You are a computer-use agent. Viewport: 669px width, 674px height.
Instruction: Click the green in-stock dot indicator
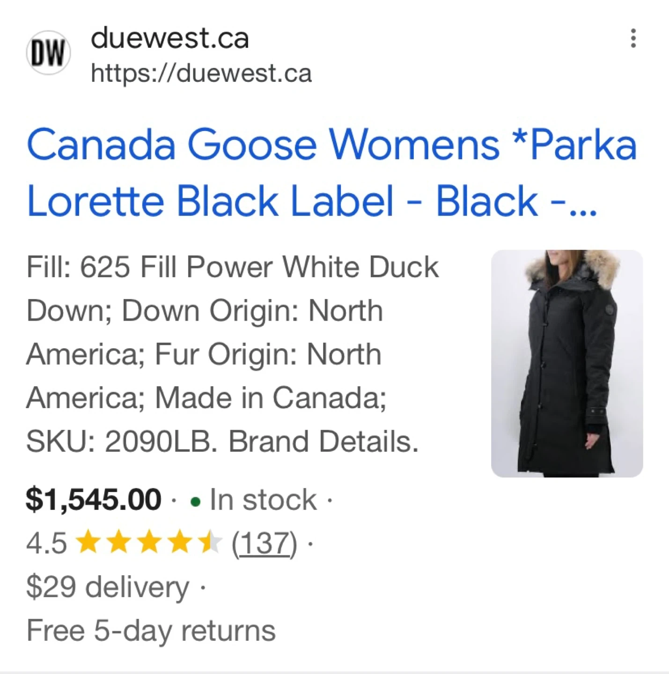(x=196, y=502)
